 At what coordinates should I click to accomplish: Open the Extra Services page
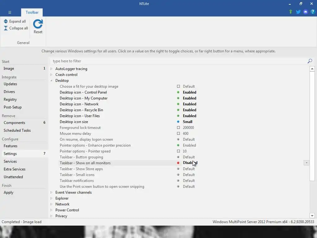point(24,169)
